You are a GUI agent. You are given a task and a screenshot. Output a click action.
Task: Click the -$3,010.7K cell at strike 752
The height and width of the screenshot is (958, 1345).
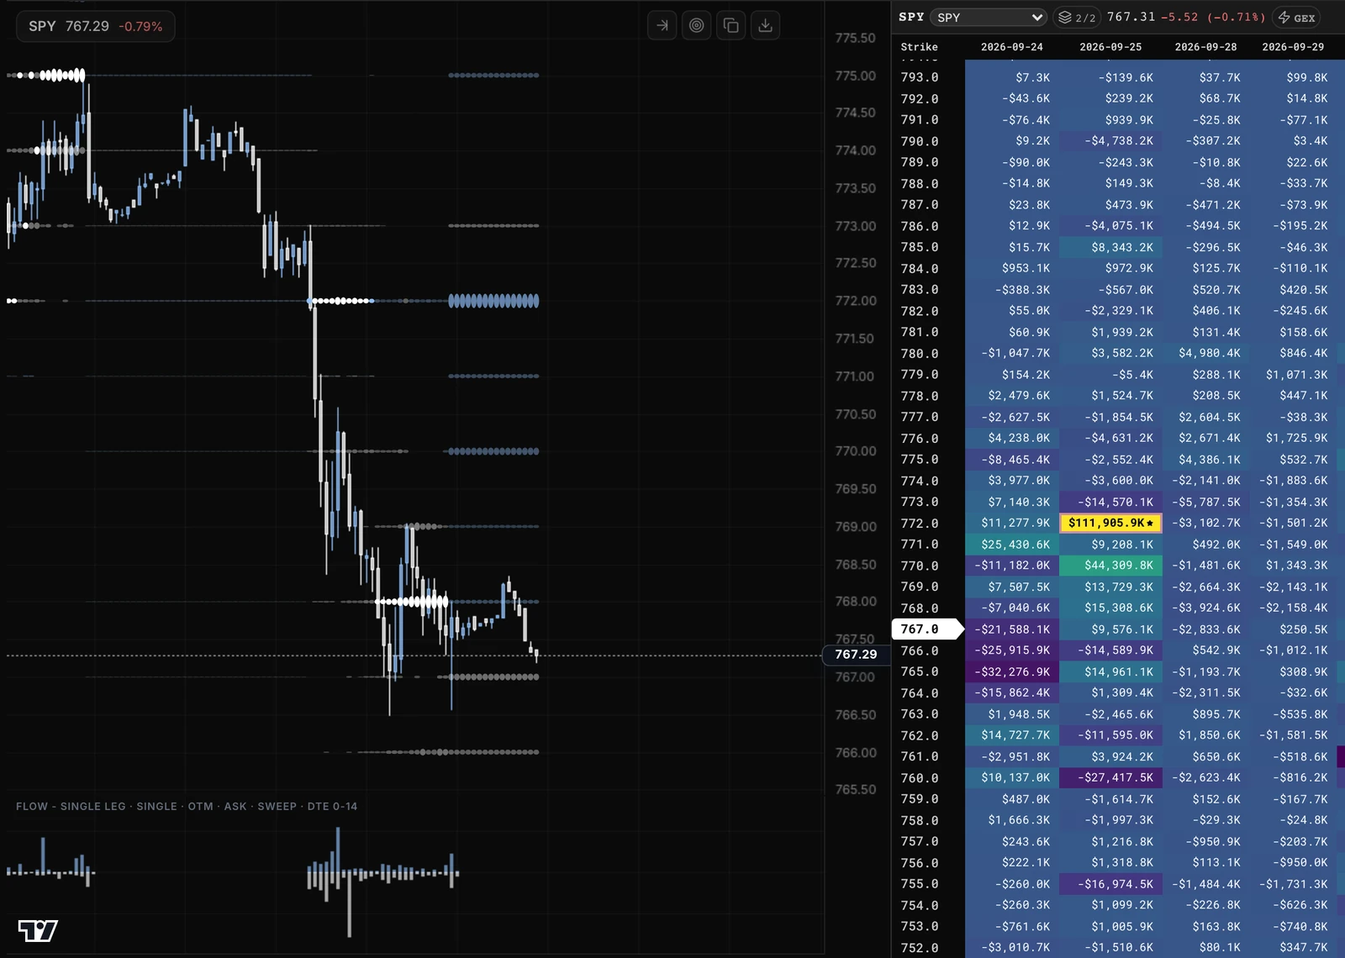[1012, 948]
